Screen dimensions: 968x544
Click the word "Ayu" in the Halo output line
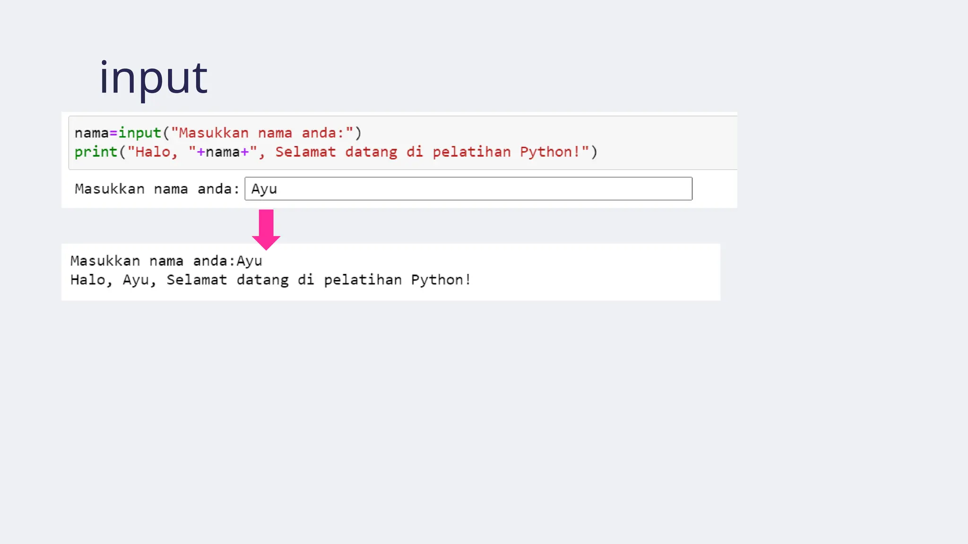click(136, 280)
